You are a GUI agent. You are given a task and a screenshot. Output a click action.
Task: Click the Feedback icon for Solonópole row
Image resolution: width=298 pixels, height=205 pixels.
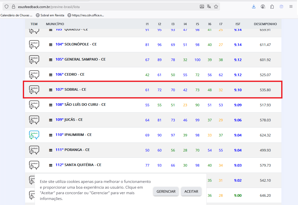(x=34, y=45)
